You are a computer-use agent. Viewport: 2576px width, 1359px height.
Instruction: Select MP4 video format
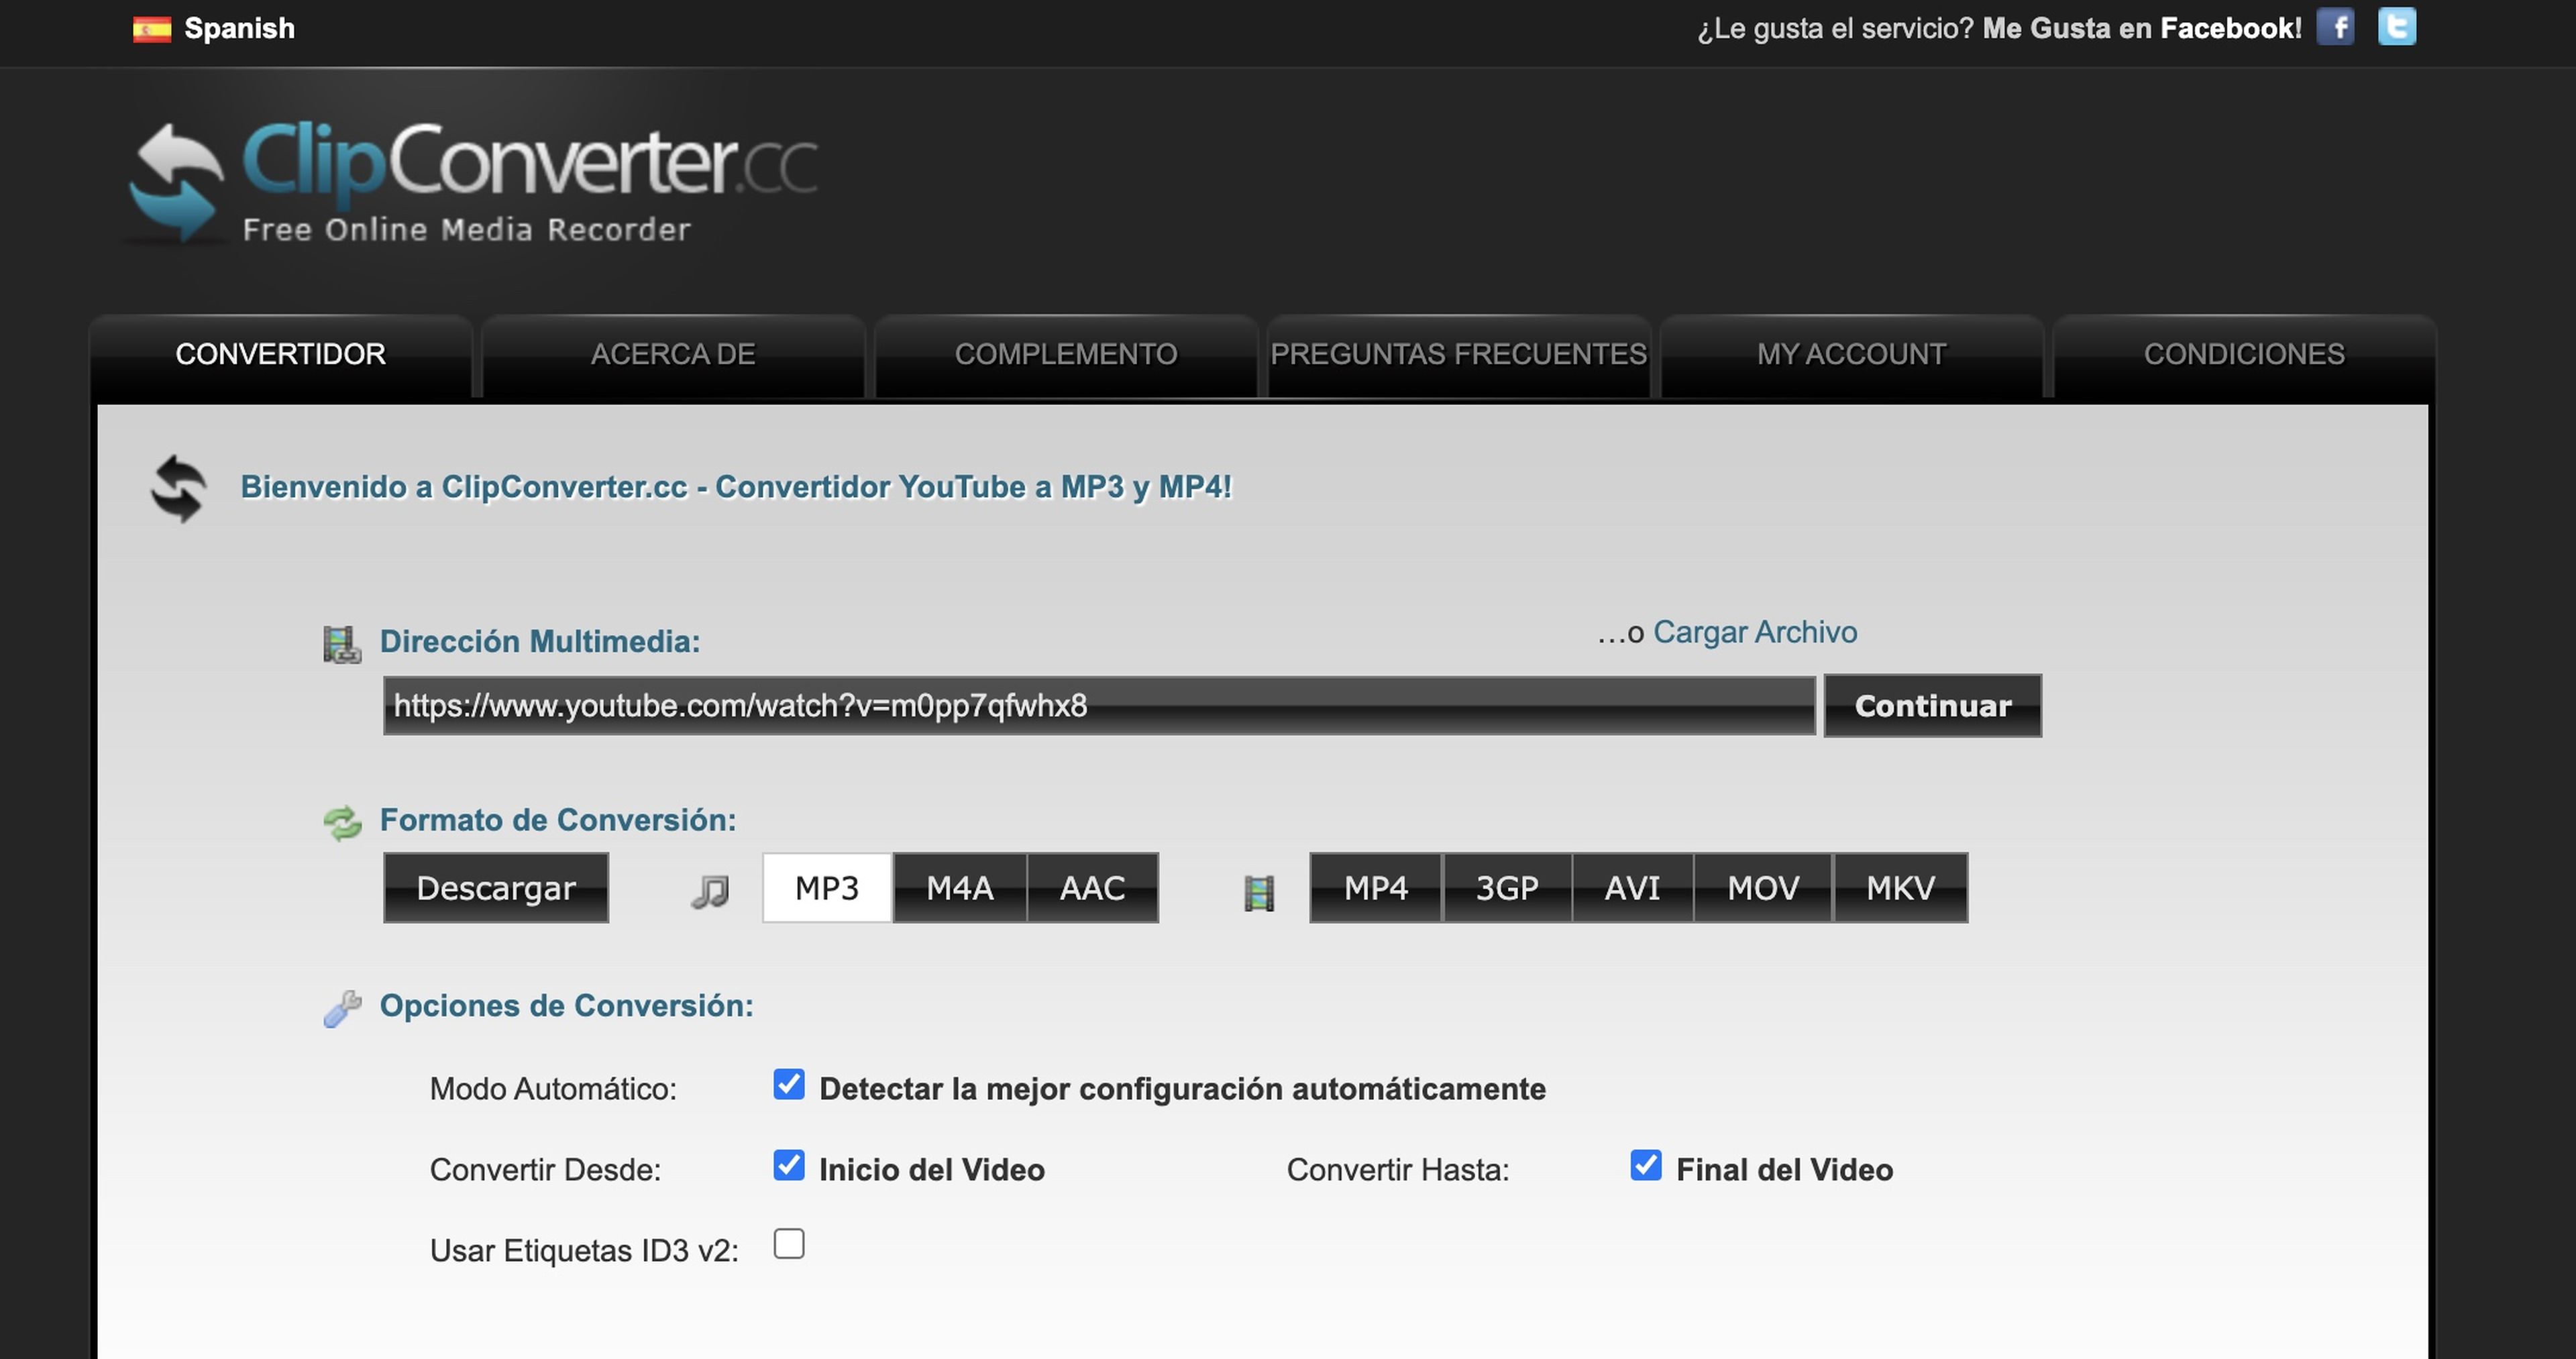[x=1376, y=888]
